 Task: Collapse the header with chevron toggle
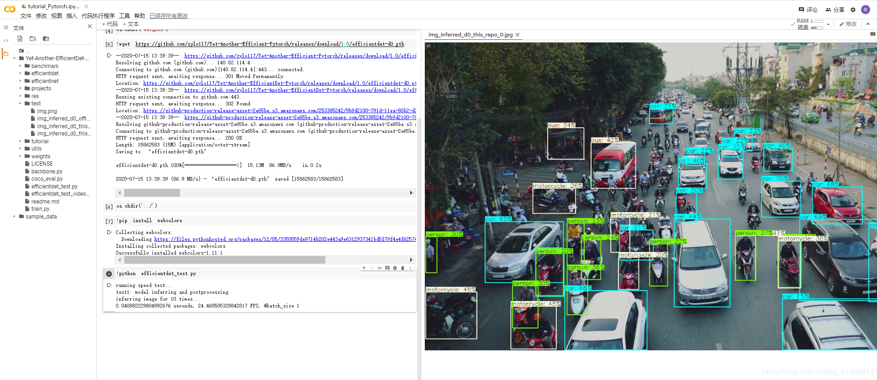pos(868,24)
